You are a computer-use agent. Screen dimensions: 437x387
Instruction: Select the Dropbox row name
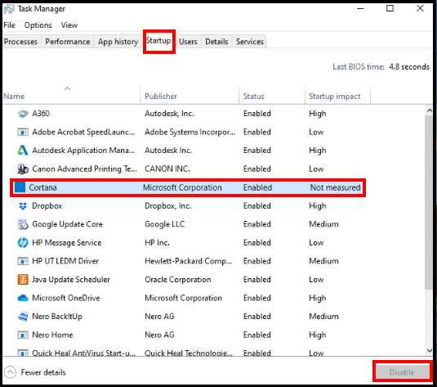pos(47,206)
